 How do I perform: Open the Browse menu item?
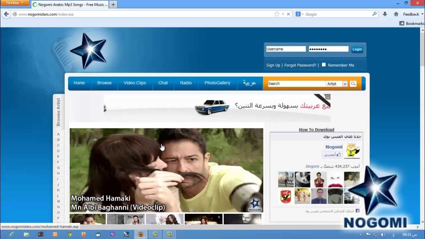[x=104, y=83]
